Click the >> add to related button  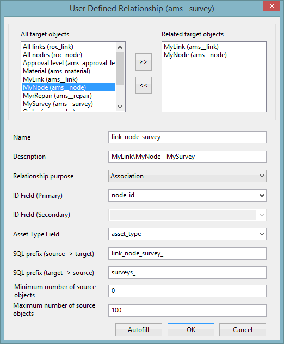pyautogui.click(x=144, y=62)
